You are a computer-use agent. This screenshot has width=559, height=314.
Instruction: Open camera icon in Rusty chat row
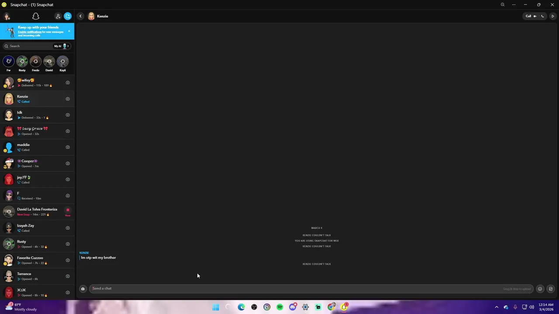(68, 244)
